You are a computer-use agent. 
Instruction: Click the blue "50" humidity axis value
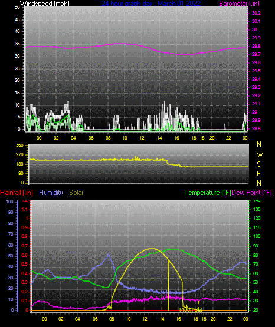(x=11, y=256)
